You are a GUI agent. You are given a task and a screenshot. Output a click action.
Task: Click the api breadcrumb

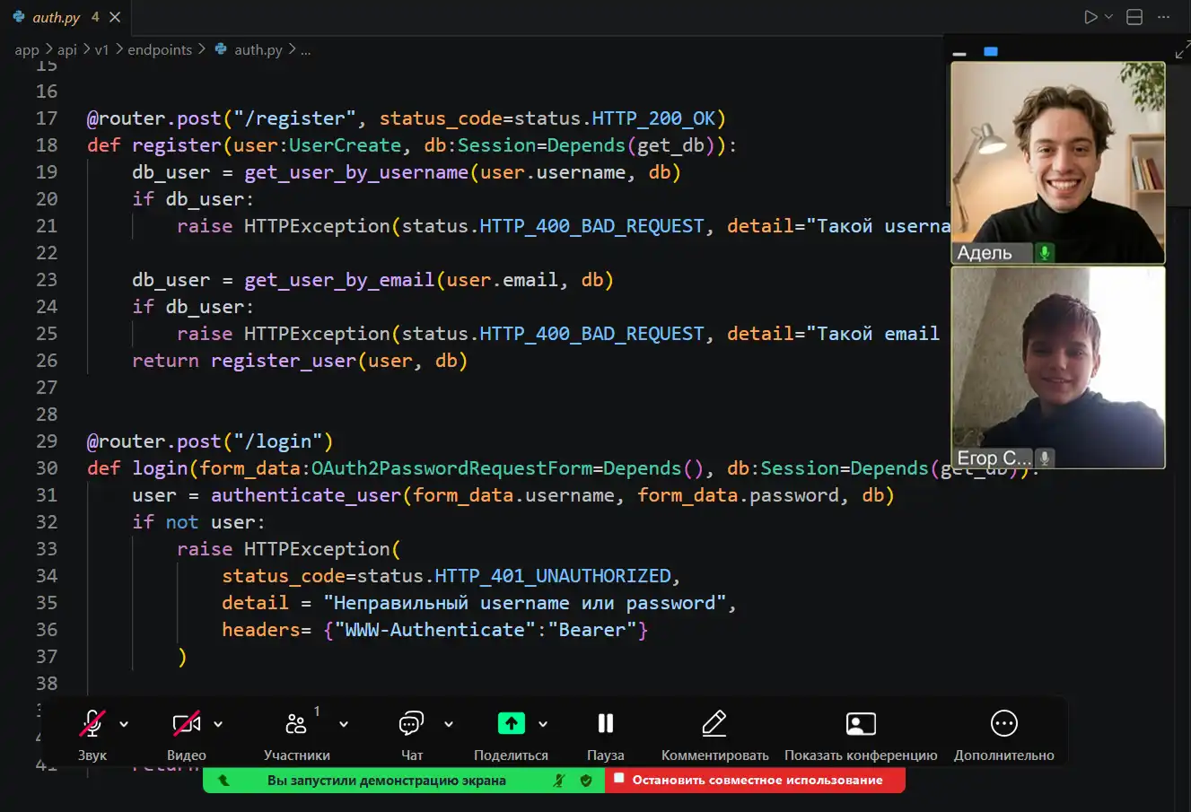click(67, 50)
